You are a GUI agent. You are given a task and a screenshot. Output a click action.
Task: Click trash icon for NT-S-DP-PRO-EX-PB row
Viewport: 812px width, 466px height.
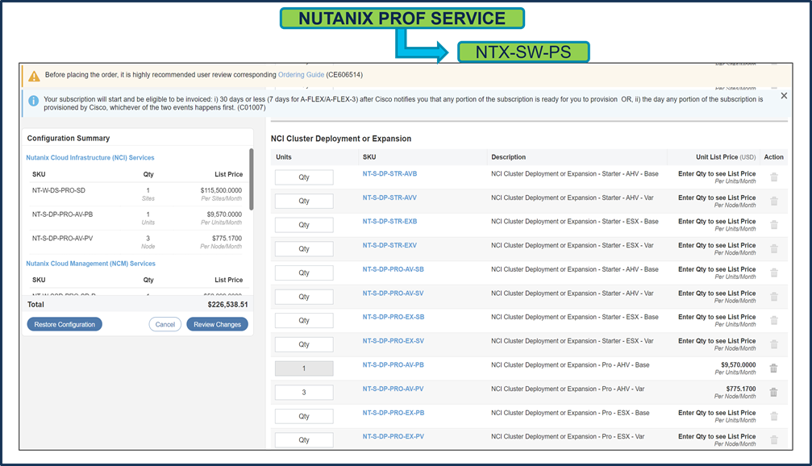point(773,416)
